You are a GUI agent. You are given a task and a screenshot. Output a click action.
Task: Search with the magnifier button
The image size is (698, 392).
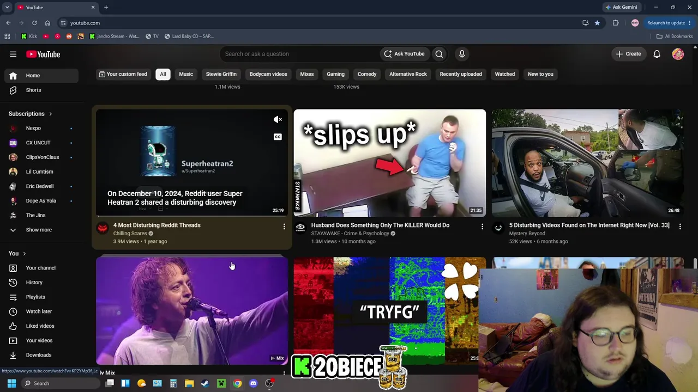click(439, 54)
